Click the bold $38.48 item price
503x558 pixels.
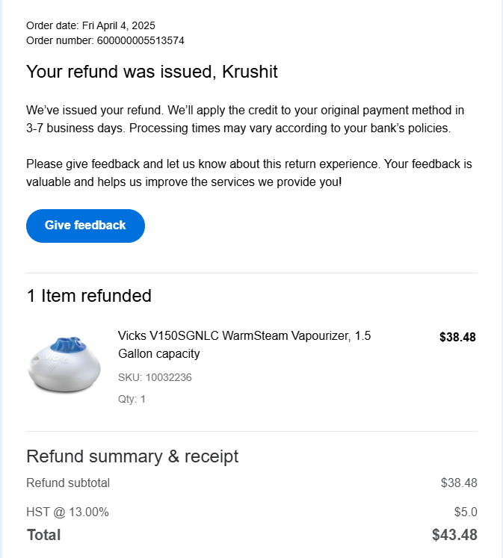[457, 337]
